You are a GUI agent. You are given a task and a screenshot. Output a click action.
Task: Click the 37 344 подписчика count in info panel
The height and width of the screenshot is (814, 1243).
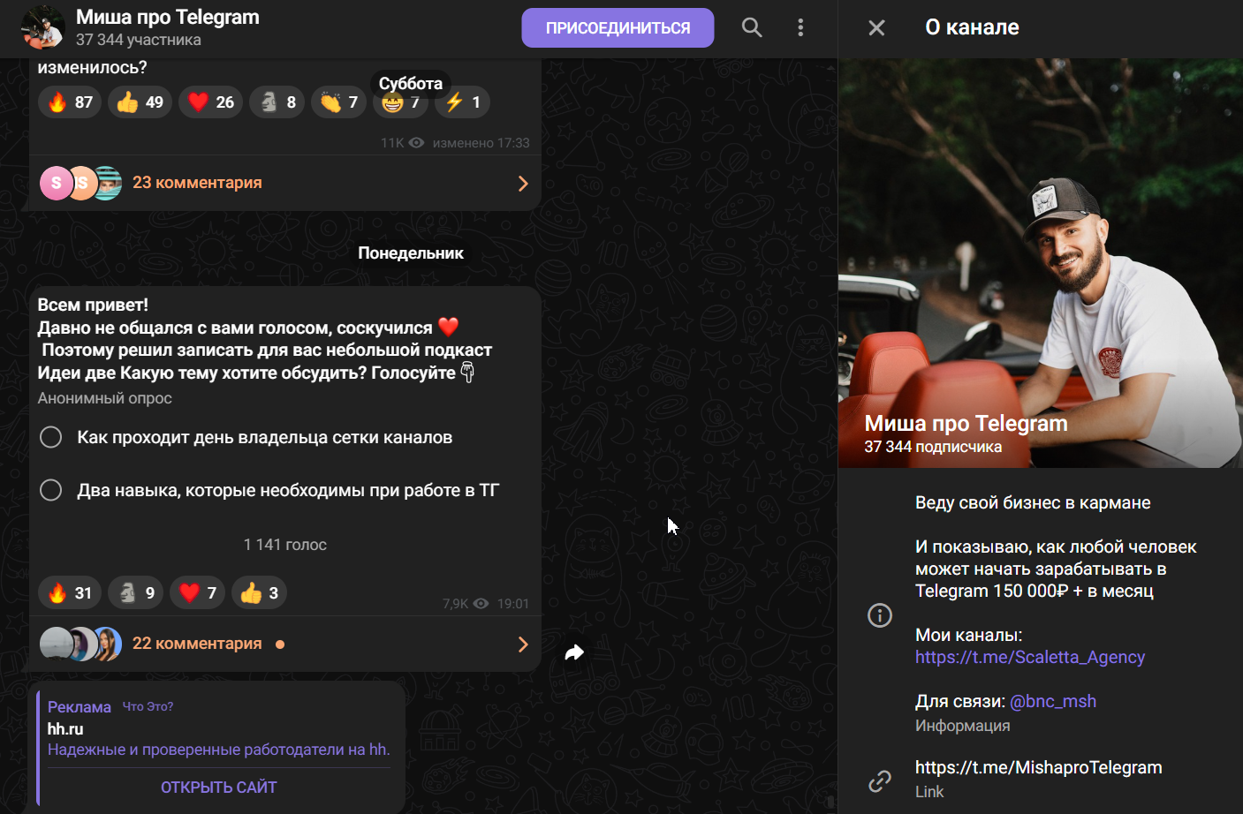[933, 447]
